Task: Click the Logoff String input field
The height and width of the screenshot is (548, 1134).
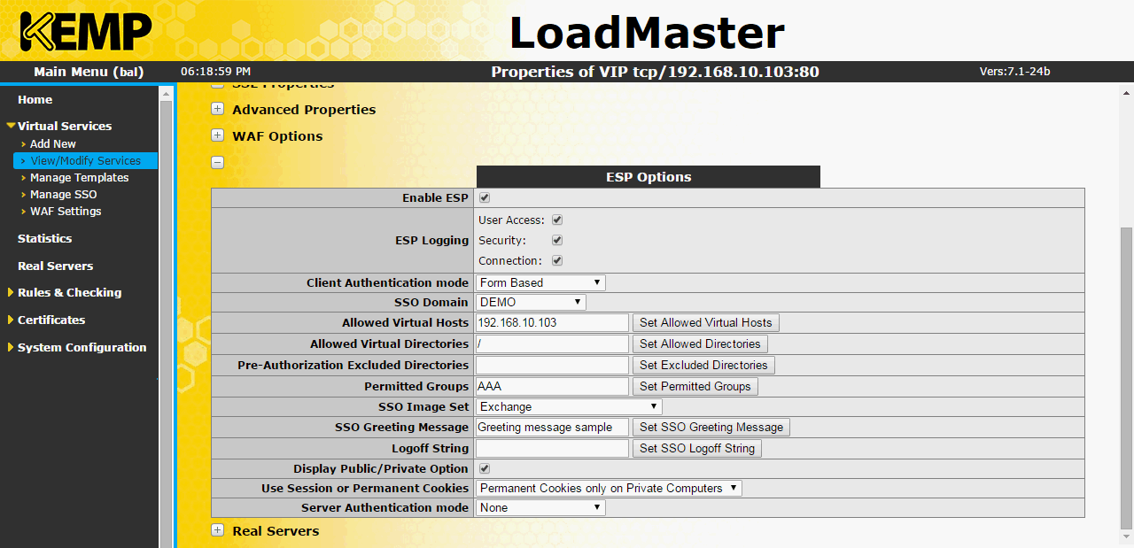Action: point(551,449)
